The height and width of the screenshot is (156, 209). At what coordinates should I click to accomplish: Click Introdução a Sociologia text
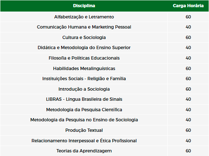[x=84, y=89]
